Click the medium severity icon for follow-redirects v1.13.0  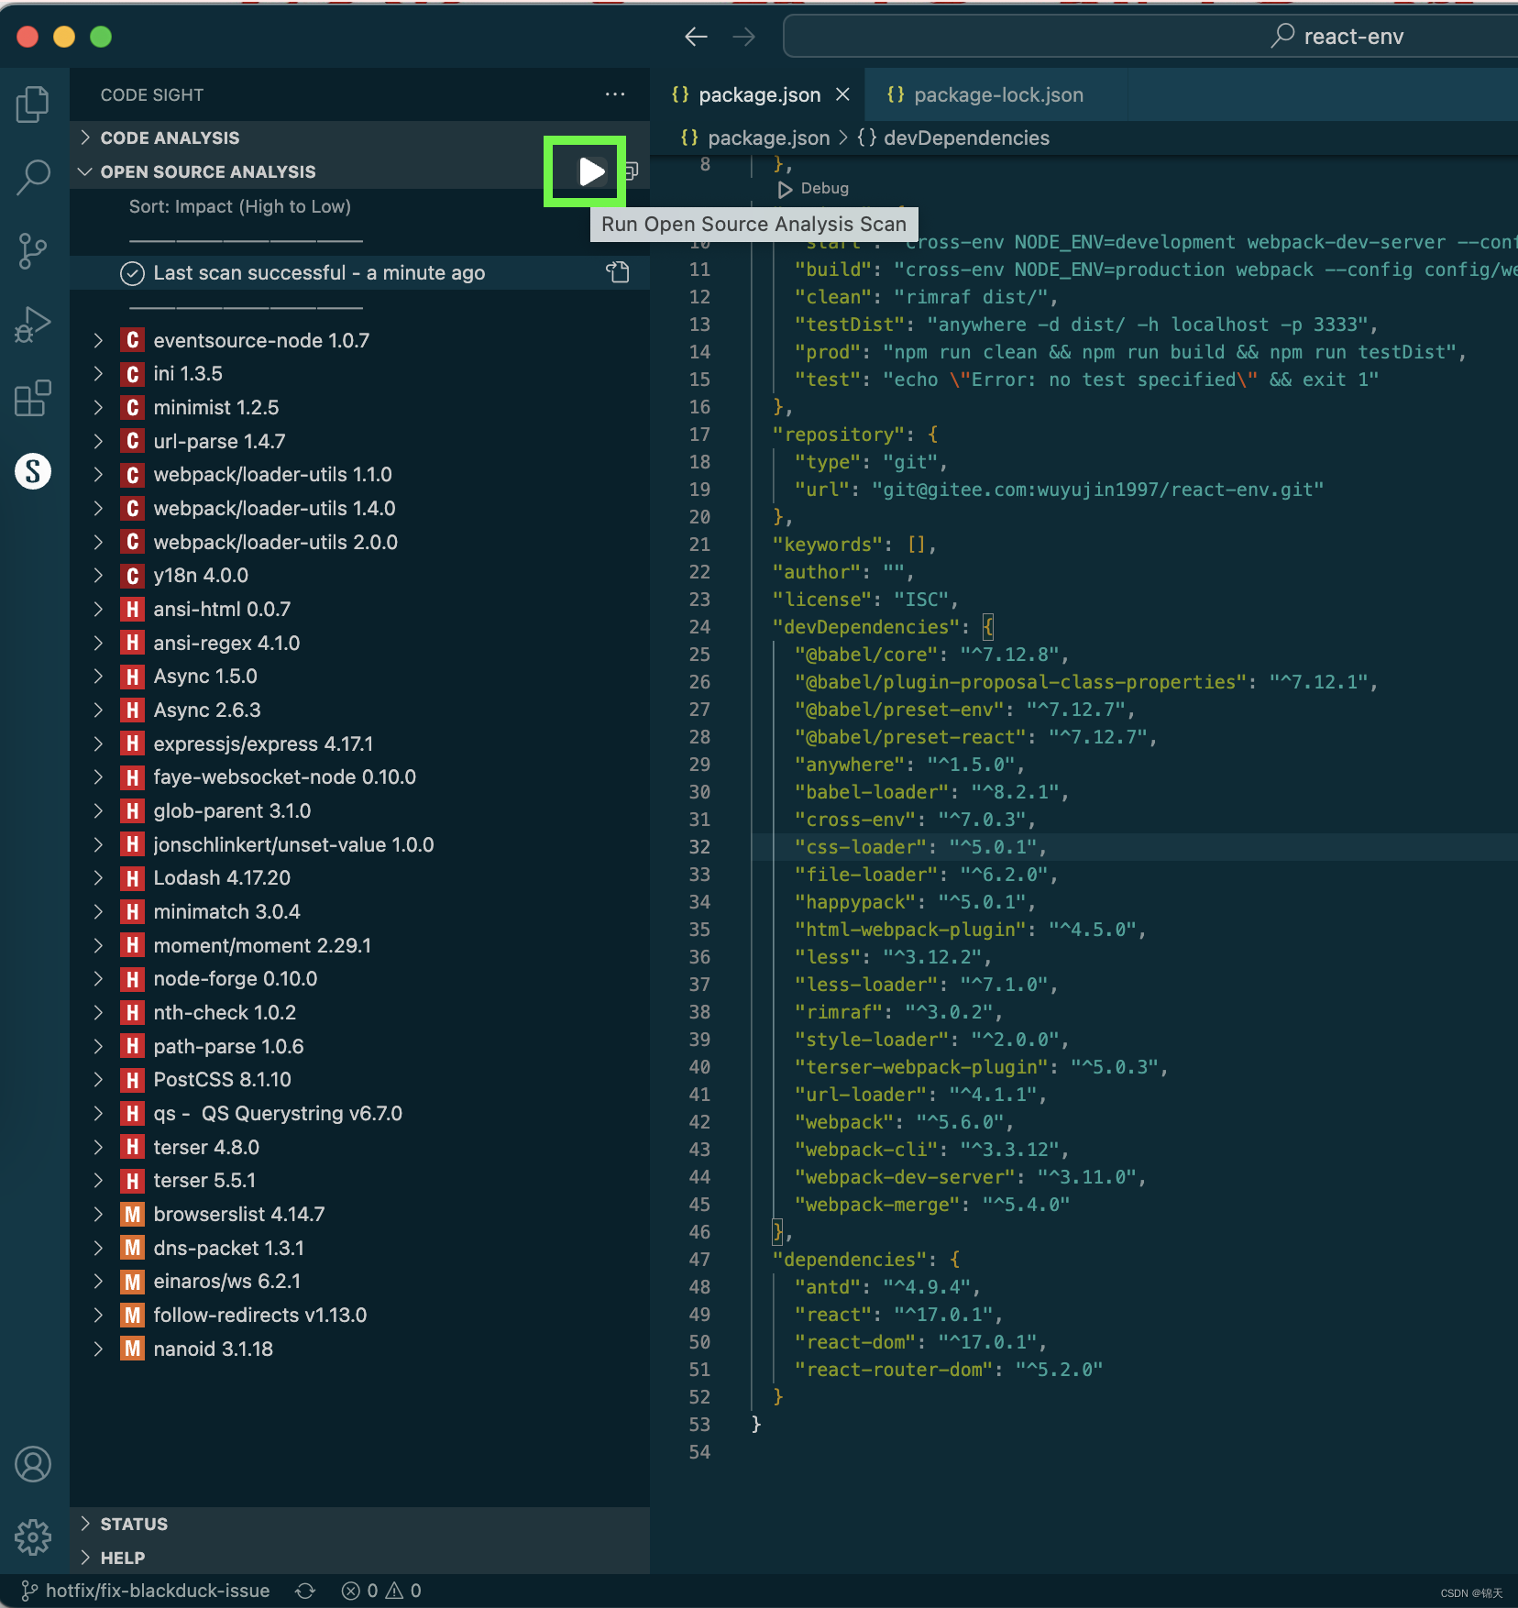133,1315
